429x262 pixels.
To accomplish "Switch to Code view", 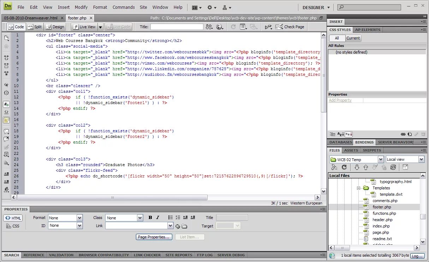I will [x=16, y=27].
